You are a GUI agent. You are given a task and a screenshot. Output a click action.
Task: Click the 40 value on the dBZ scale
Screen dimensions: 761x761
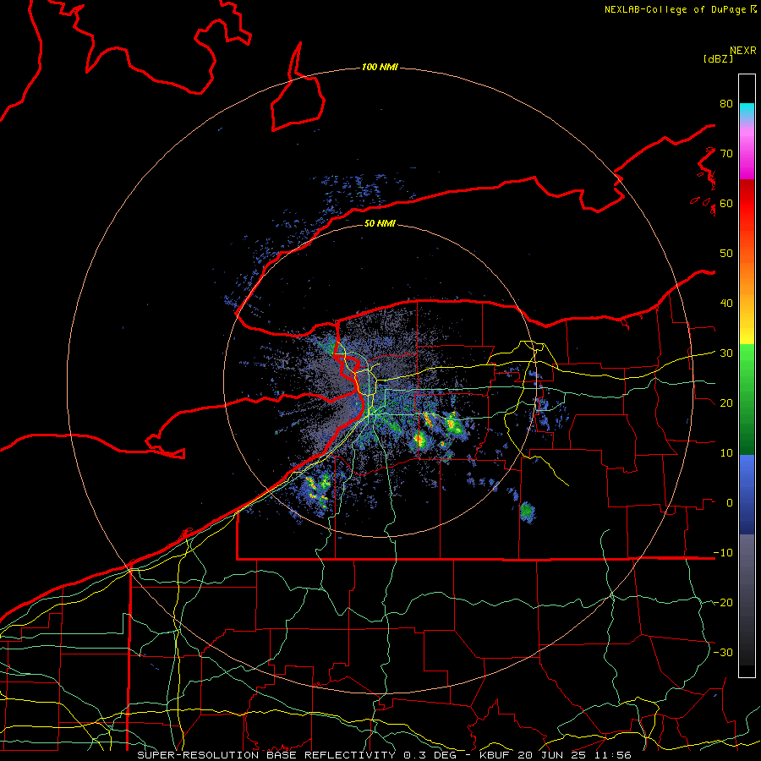[726, 304]
